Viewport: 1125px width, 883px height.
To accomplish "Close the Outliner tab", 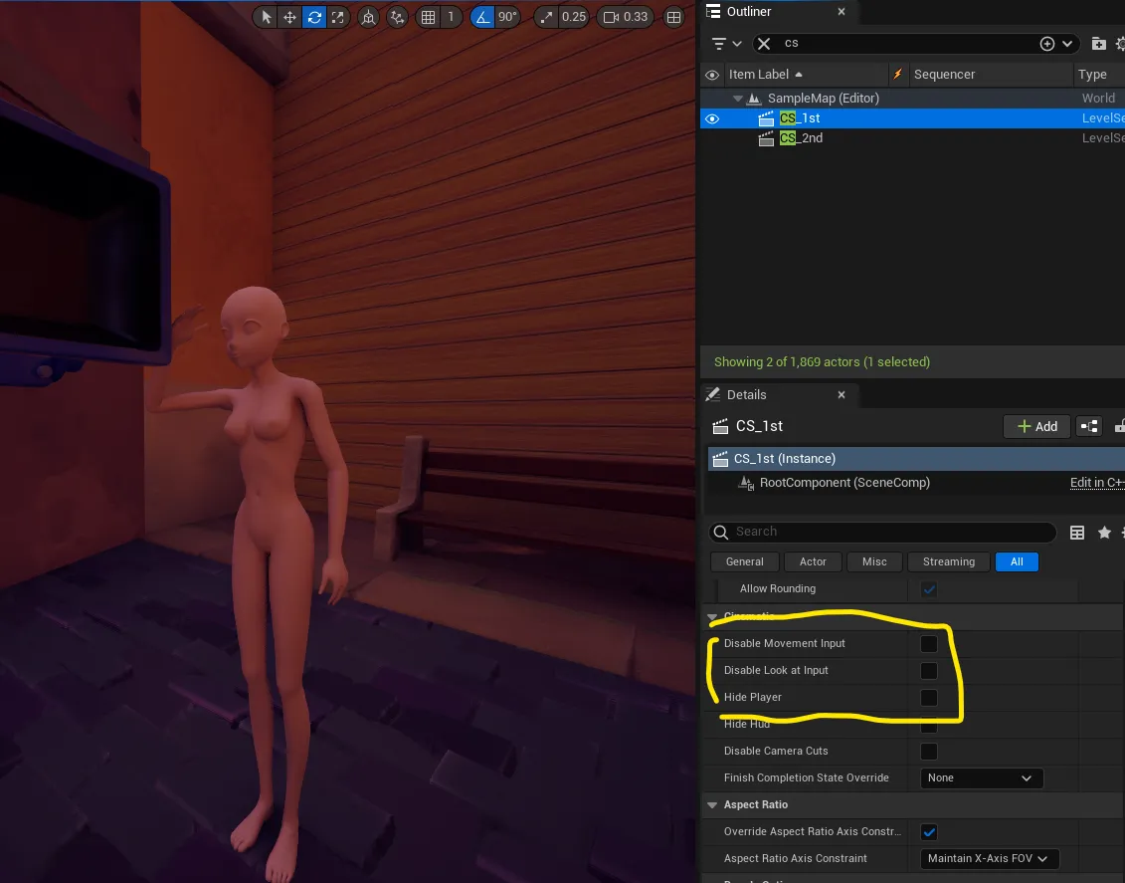I will (842, 12).
